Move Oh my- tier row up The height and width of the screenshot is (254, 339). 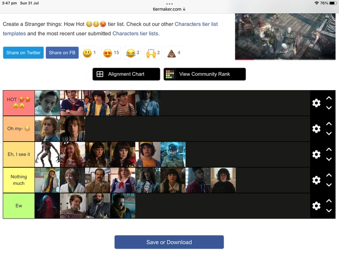(329, 124)
